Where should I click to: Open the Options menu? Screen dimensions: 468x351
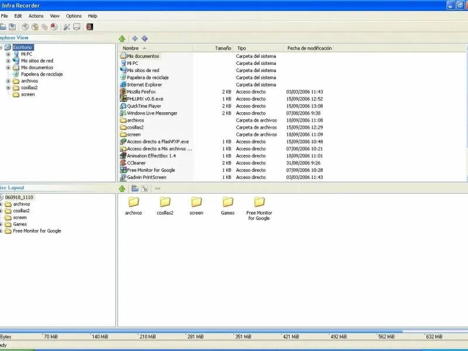(74, 16)
